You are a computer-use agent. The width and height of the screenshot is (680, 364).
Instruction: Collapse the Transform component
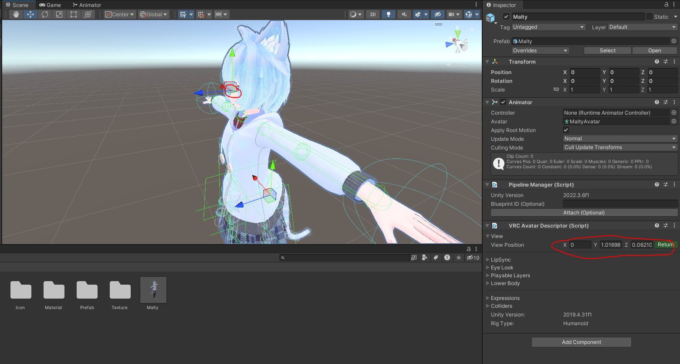coord(487,62)
